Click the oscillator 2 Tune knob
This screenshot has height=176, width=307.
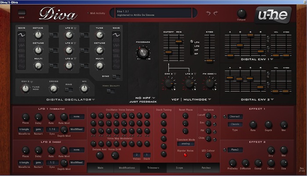(100, 35)
